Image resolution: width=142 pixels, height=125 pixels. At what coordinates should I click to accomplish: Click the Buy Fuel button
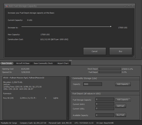point(120,115)
